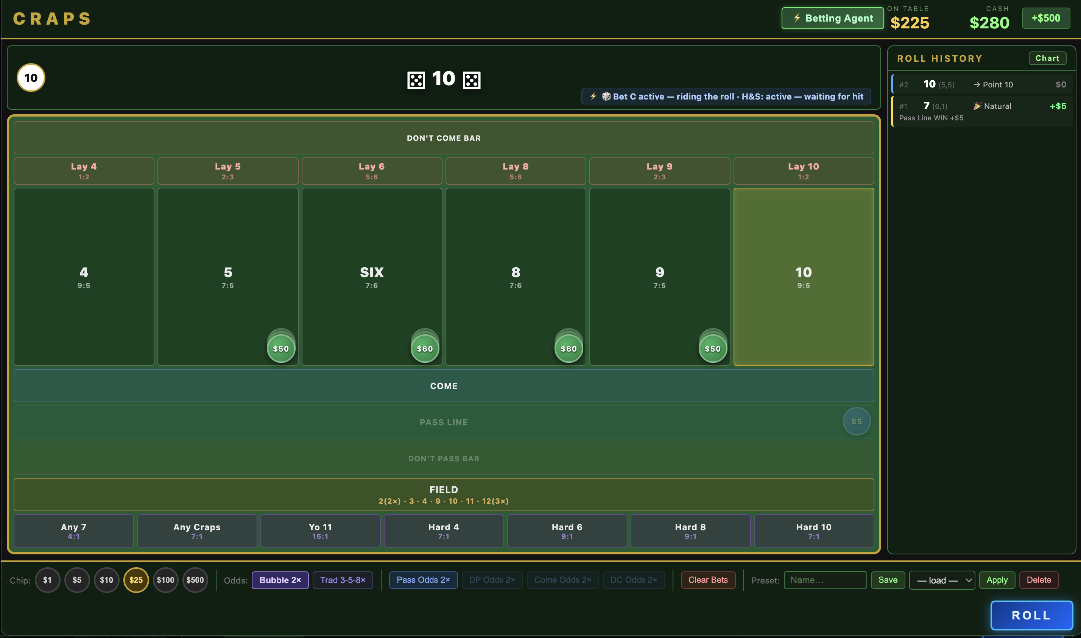1081x638 pixels.
Task: Select the $10 chip denomination
Action: [107, 580]
